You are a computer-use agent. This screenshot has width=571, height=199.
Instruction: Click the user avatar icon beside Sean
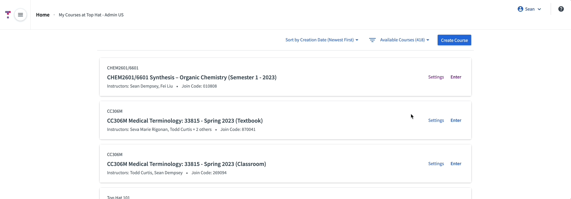pyautogui.click(x=520, y=9)
